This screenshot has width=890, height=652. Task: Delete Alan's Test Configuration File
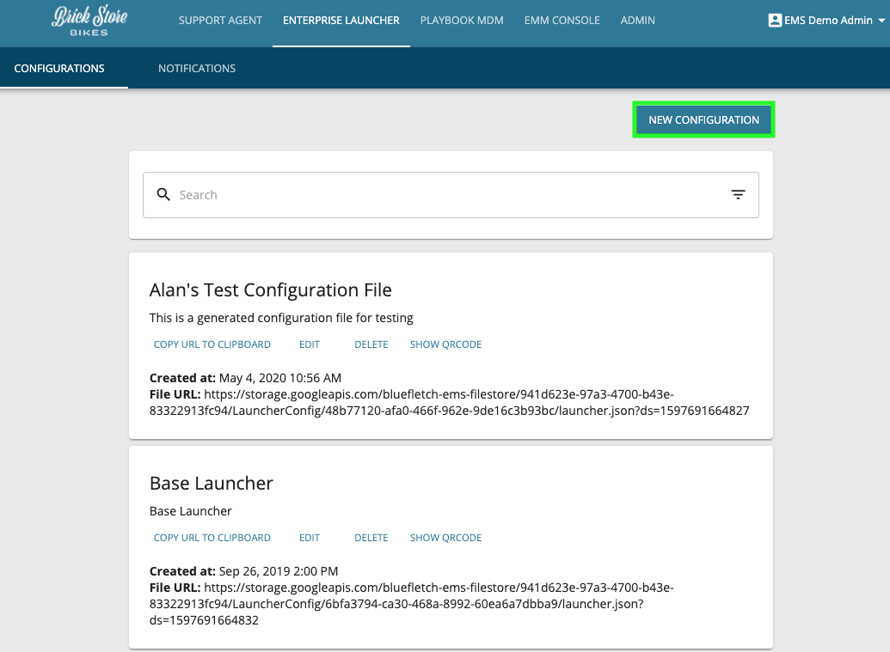[371, 344]
